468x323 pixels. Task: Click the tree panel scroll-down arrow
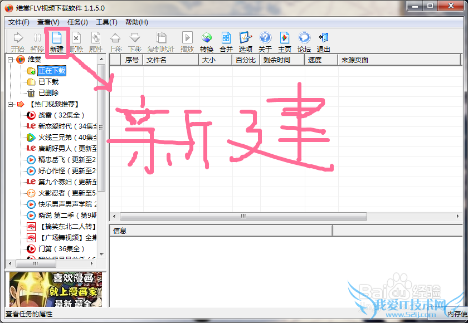click(x=101, y=255)
